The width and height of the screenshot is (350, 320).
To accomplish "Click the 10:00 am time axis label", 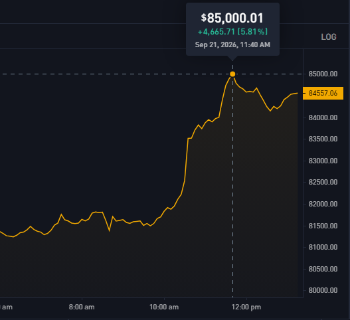I will point(164,307).
